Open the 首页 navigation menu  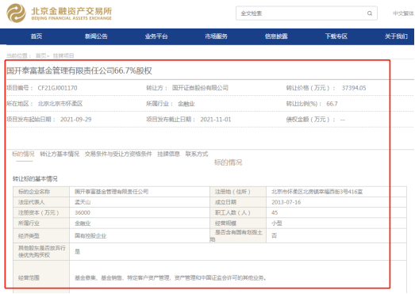pos(37,36)
